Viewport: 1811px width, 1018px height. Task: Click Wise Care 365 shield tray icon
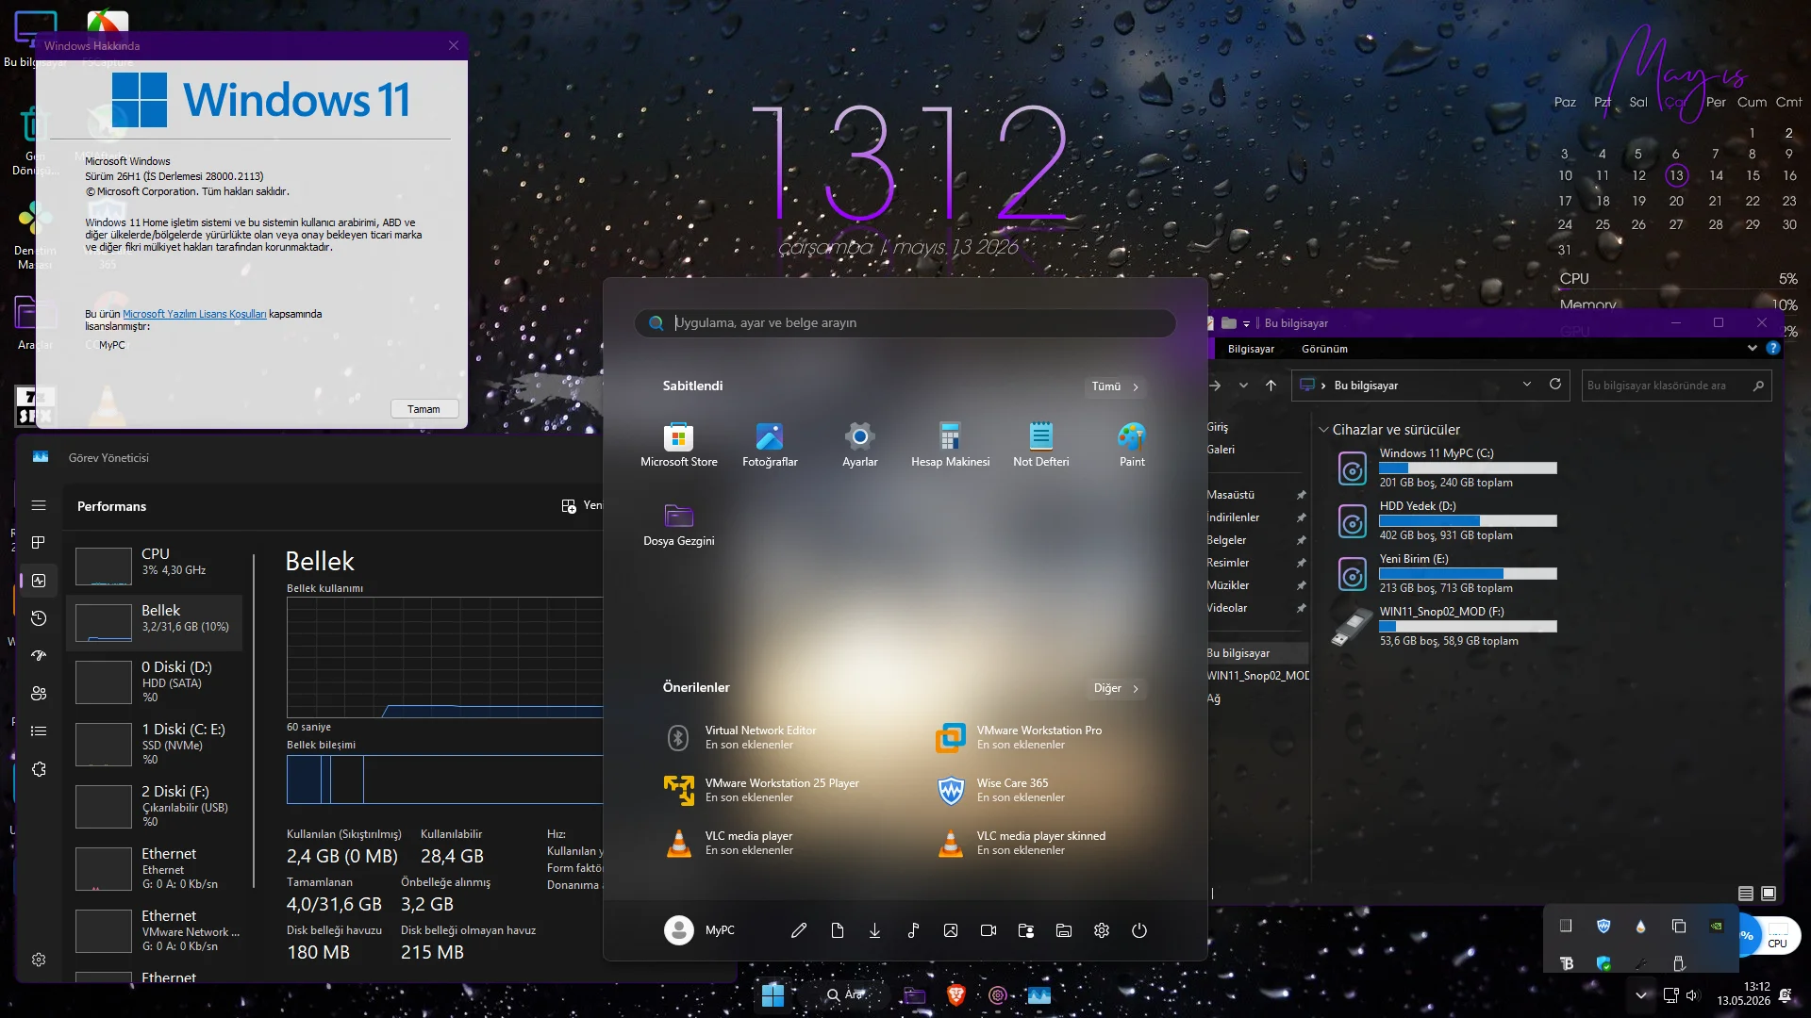[x=1603, y=926]
